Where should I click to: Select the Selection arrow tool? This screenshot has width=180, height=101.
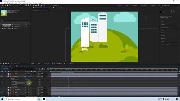pyautogui.click(x=5, y=5)
